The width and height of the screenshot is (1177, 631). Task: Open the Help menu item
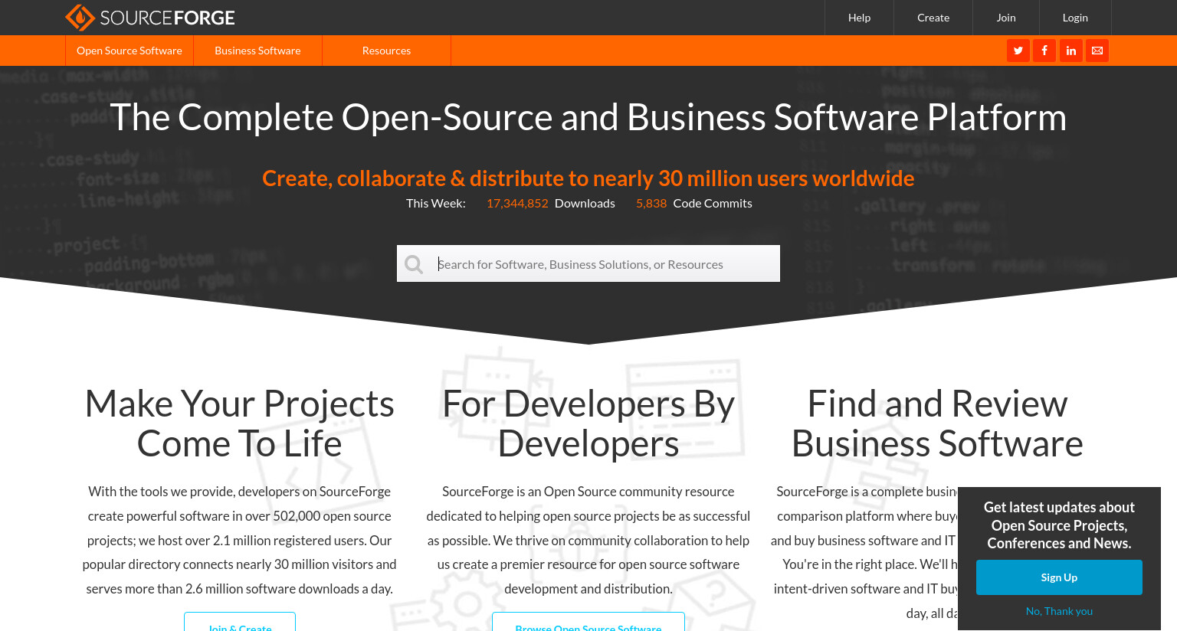point(859,18)
